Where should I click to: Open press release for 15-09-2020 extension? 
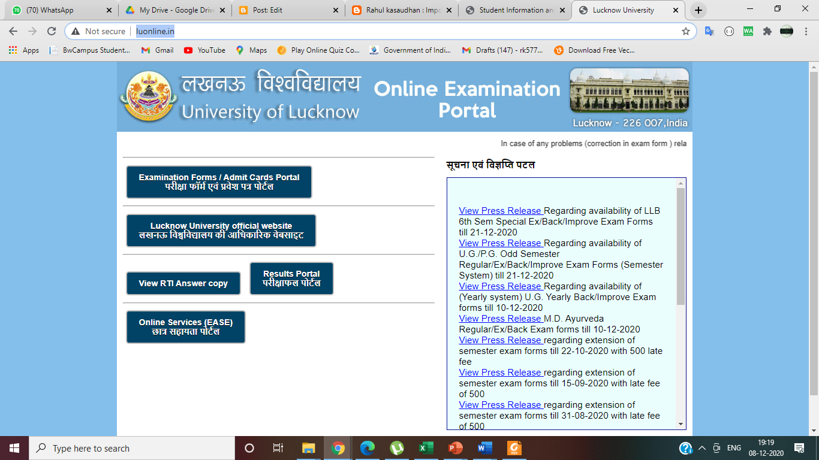click(501, 373)
